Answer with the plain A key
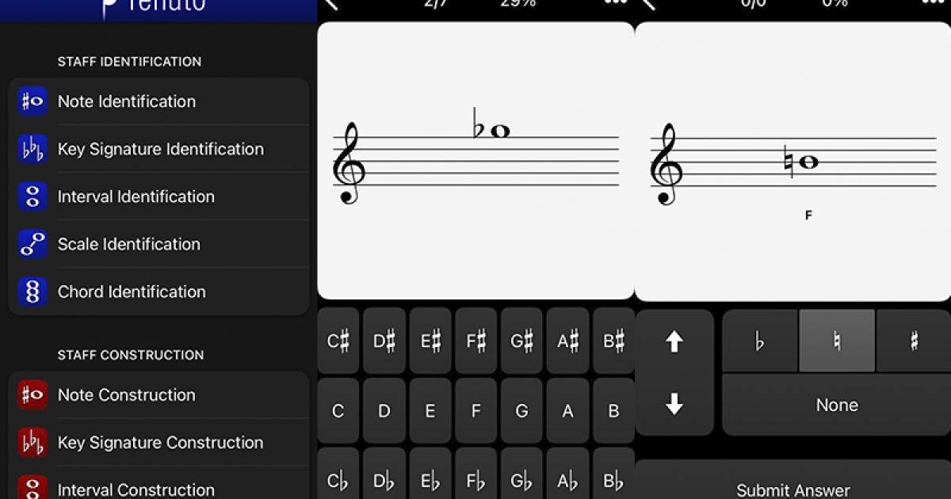 tap(567, 411)
